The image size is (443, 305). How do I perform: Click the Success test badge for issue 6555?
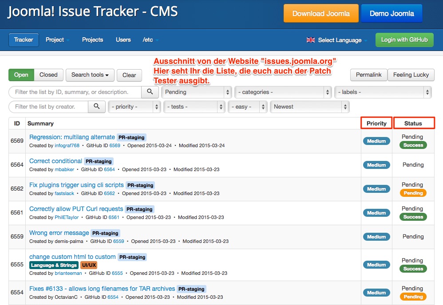pyautogui.click(x=413, y=269)
